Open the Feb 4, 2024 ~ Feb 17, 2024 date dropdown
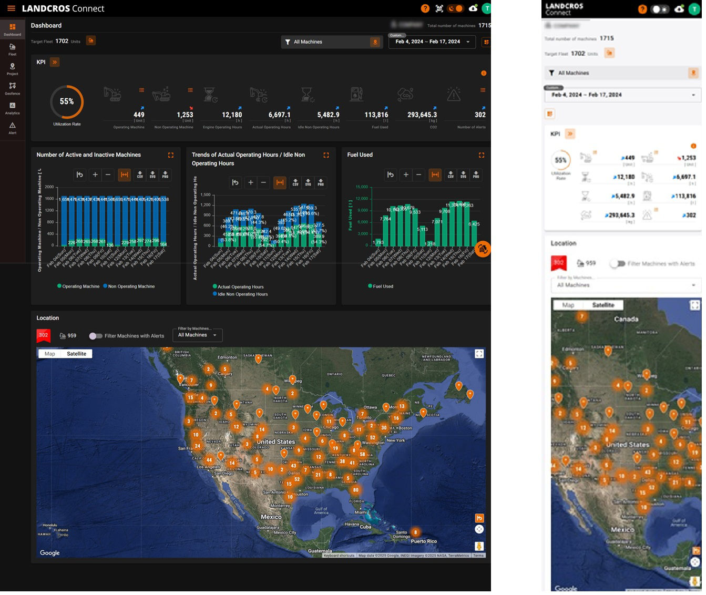 432,42
